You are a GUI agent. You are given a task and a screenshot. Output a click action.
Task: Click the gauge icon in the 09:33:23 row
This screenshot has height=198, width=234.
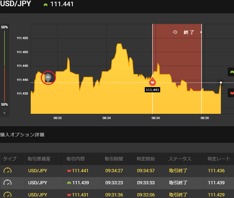[7, 182]
